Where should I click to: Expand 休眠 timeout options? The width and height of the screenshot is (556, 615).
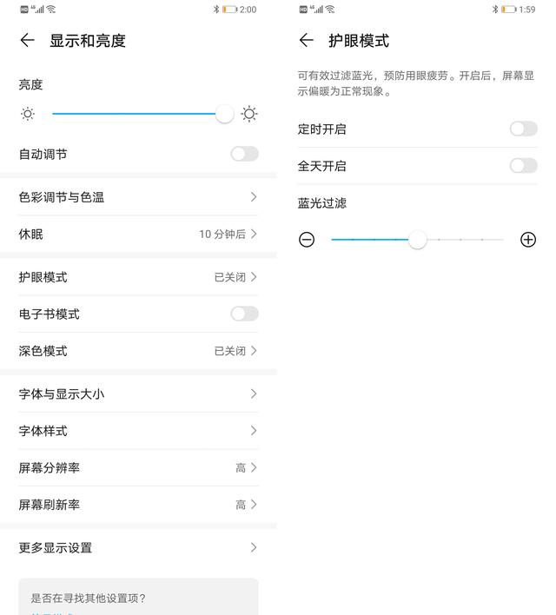(x=138, y=234)
